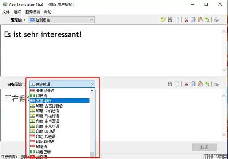Minimize the Ace Translator window

point(193,4)
